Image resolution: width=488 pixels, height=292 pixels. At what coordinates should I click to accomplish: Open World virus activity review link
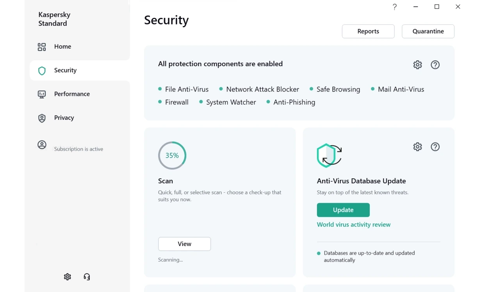(x=354, y=225)
